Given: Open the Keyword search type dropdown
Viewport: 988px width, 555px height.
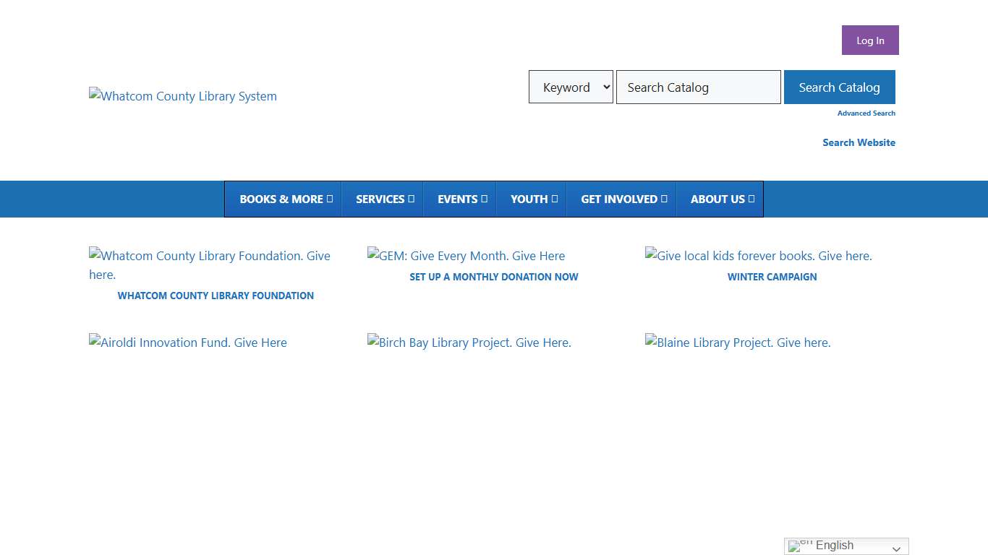Looking at the screenshot, I should click(x=571, y=87).
